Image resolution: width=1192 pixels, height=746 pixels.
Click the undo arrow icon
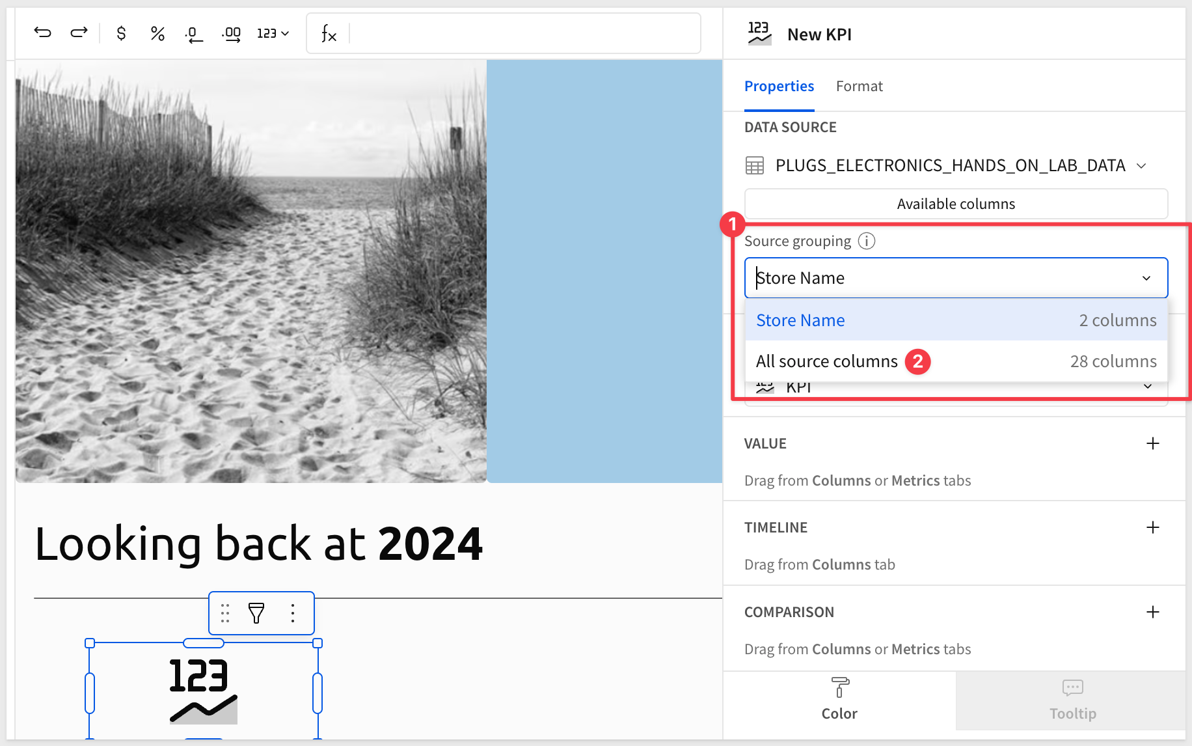click(x=43, y=33)
